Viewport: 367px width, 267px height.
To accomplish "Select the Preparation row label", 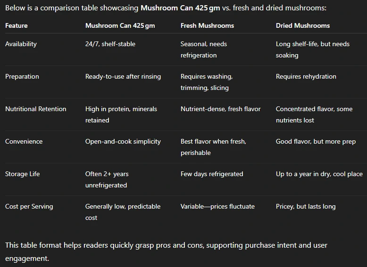I will coord(22,76).
